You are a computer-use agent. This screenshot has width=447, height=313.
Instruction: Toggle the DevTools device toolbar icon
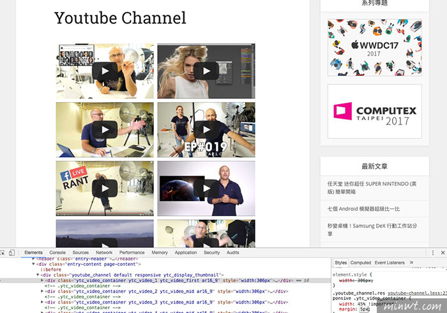point(11,252)
